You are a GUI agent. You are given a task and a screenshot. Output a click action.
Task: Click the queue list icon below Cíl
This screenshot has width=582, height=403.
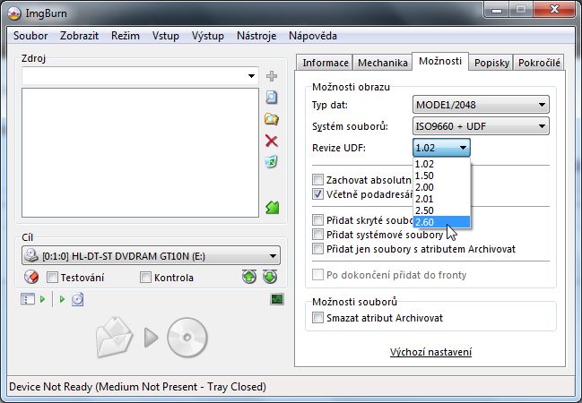28,299
